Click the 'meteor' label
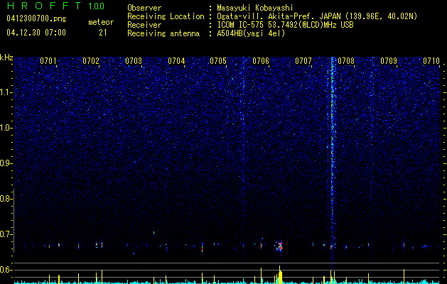 click(101, 22)
